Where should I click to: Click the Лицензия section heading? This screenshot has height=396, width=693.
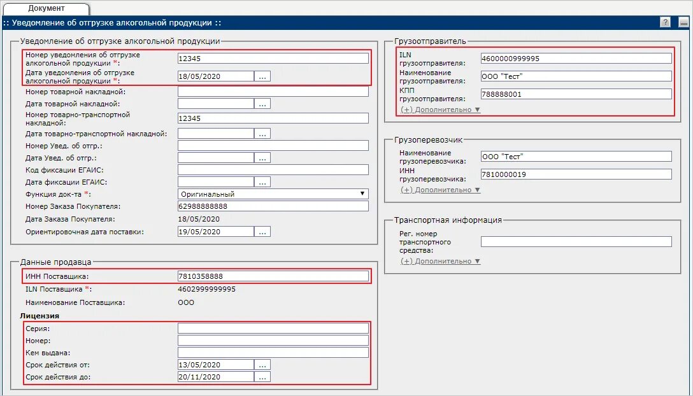click(x=39, y=316)
